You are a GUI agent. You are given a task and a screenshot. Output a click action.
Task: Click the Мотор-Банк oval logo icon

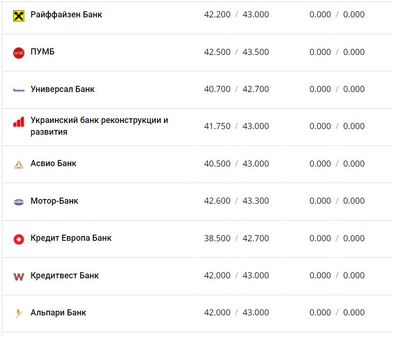coord(18,202)
